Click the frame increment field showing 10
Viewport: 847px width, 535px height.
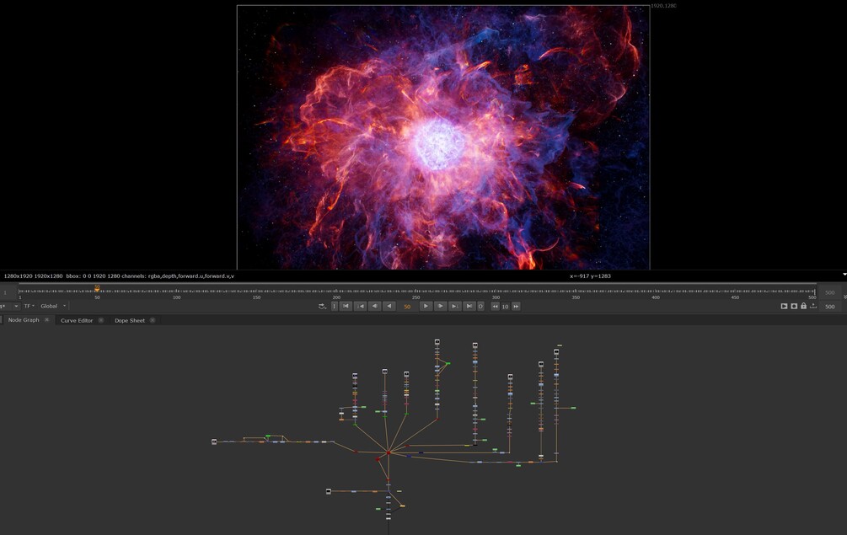pos(505,306)
